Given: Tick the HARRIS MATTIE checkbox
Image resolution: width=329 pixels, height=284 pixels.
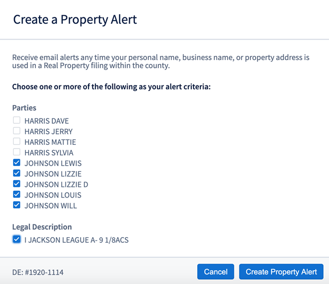Looking at the screenshot, I should 16,142.
